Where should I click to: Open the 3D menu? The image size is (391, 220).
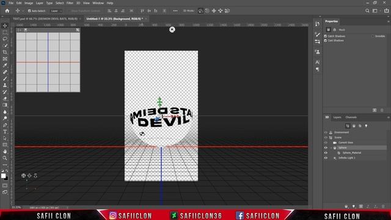pos(78,3)
